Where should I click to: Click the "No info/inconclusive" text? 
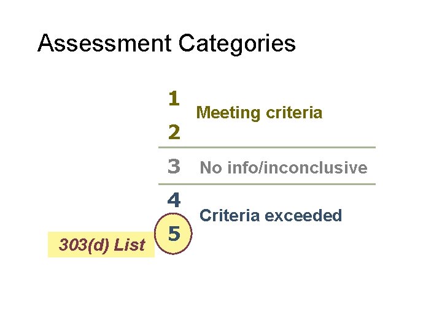(x=284, y=168)
